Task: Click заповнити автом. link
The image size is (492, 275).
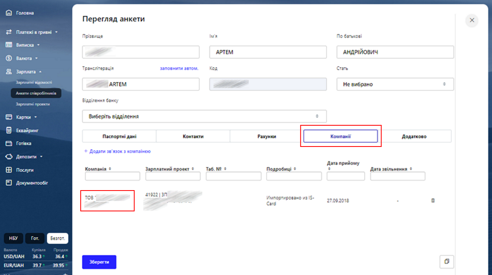Action: click(x=179, y=68)
